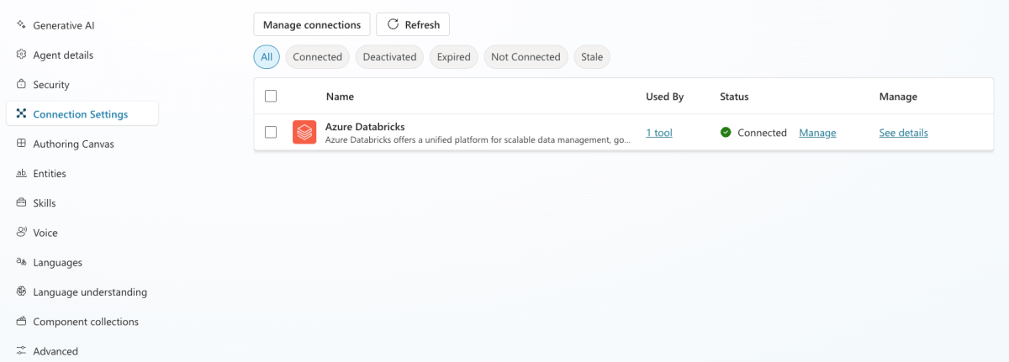Image resolution: width=1009 pixels, height=362 pixels.
Task: Click the Voice icon in sidebar
Action: tap(21, 233)
